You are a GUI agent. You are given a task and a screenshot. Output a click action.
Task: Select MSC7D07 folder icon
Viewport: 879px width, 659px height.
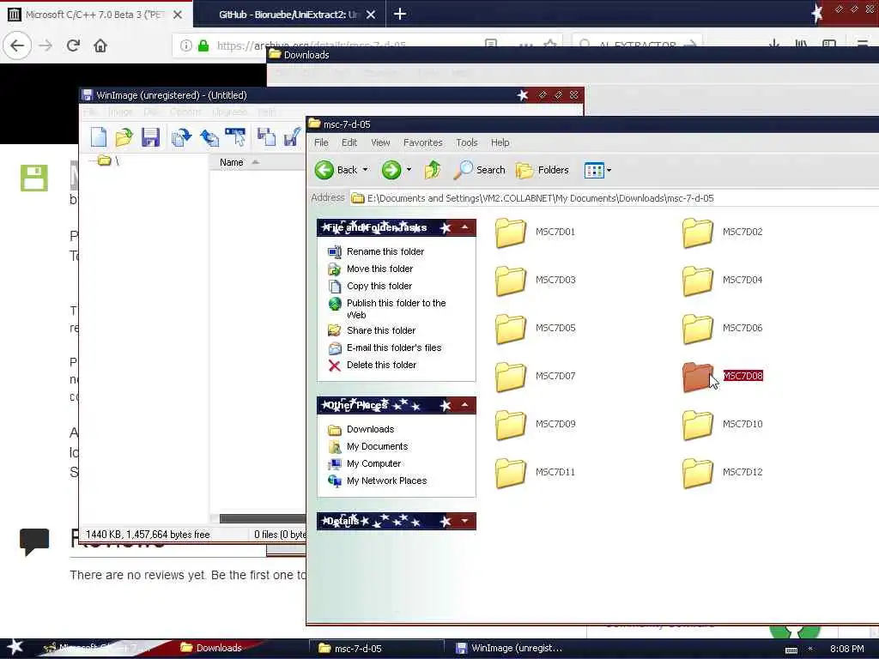pyautogui.click(x=511, y=376)
